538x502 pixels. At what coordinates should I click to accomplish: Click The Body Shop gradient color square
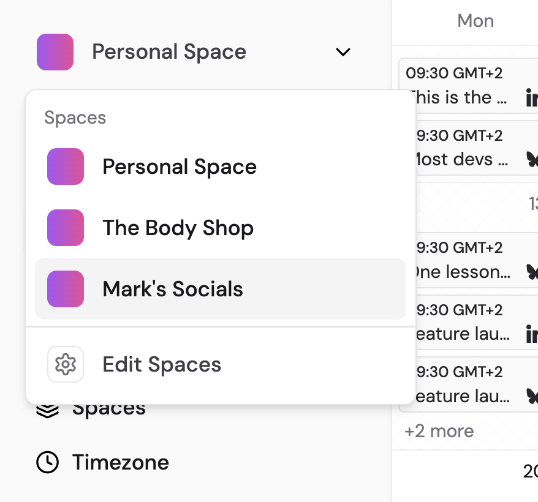point(66,228)
